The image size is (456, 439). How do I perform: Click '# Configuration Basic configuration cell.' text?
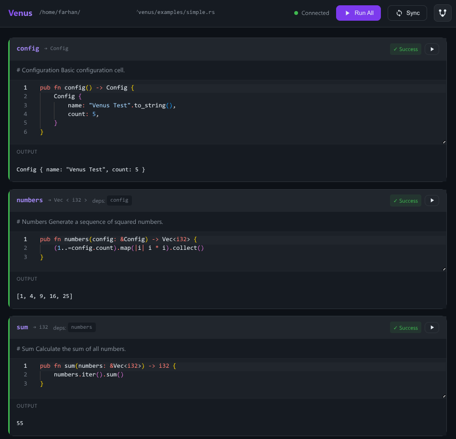click(x=71, y=70)
